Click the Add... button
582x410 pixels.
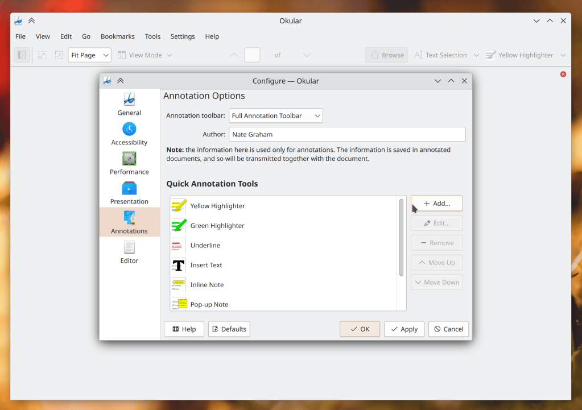(437, 204)
